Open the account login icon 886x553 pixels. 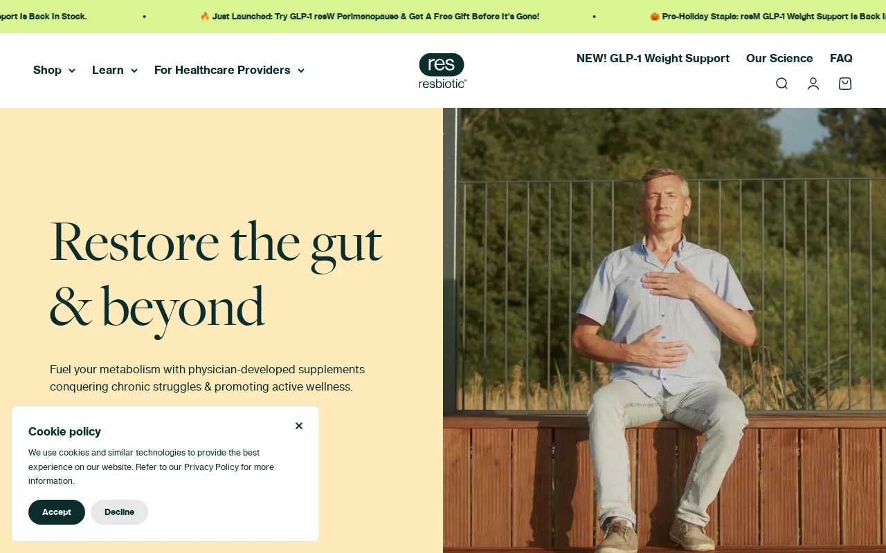(x=813, y=84)
